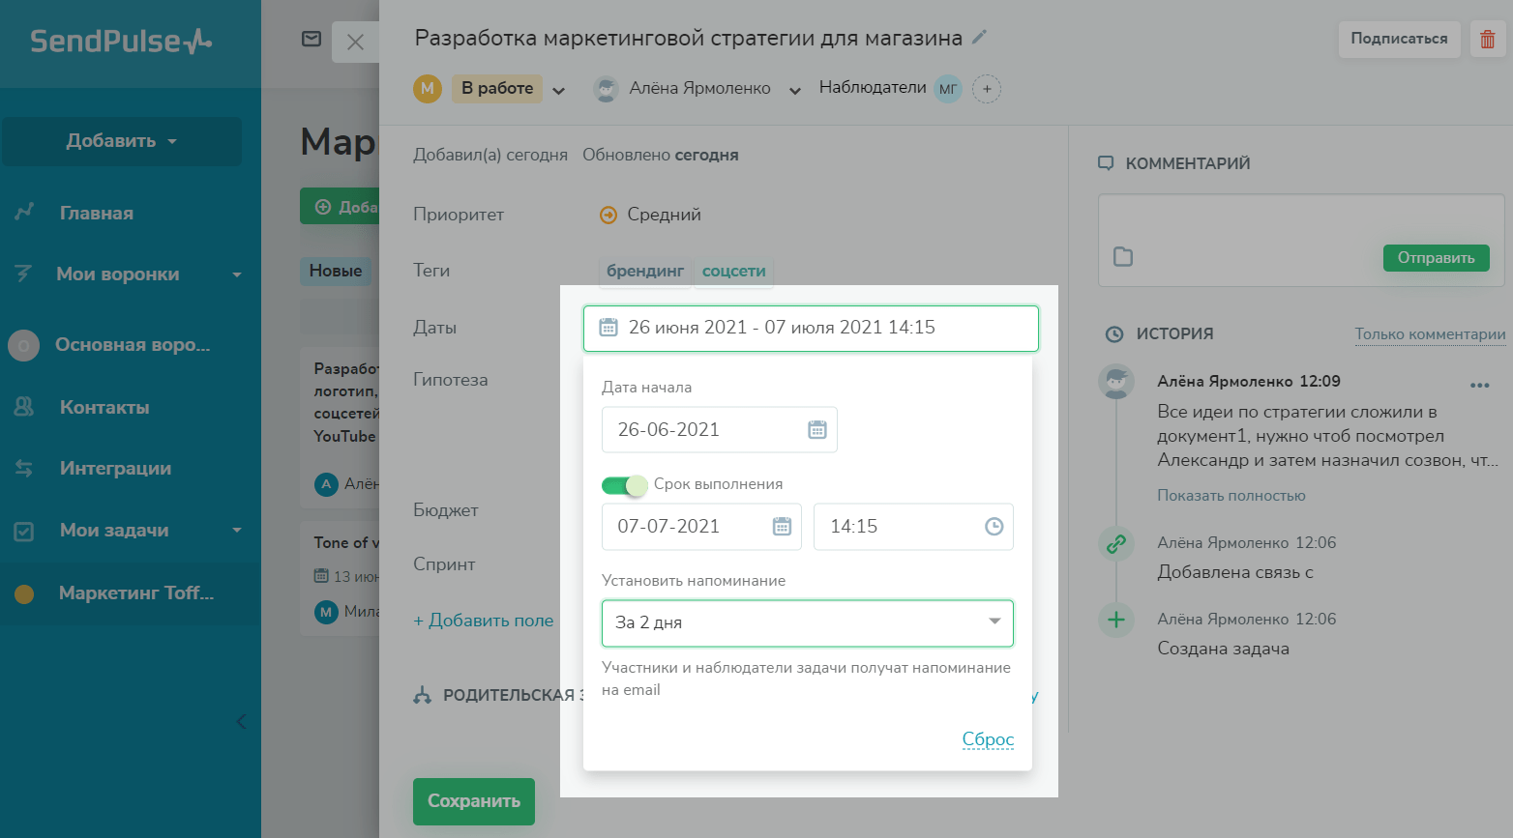
Task: Click the Сброс link to reset dates
Action: coord(988,739)
